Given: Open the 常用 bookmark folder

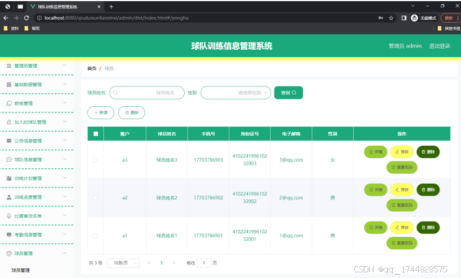Looking at the screenshot, I should 32,28.
